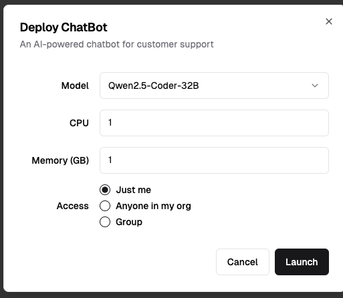This screenshot has width=343, height=298.
Task: Open the Qwen2.5-Coder-32B model selector
Action: [214, 86]
